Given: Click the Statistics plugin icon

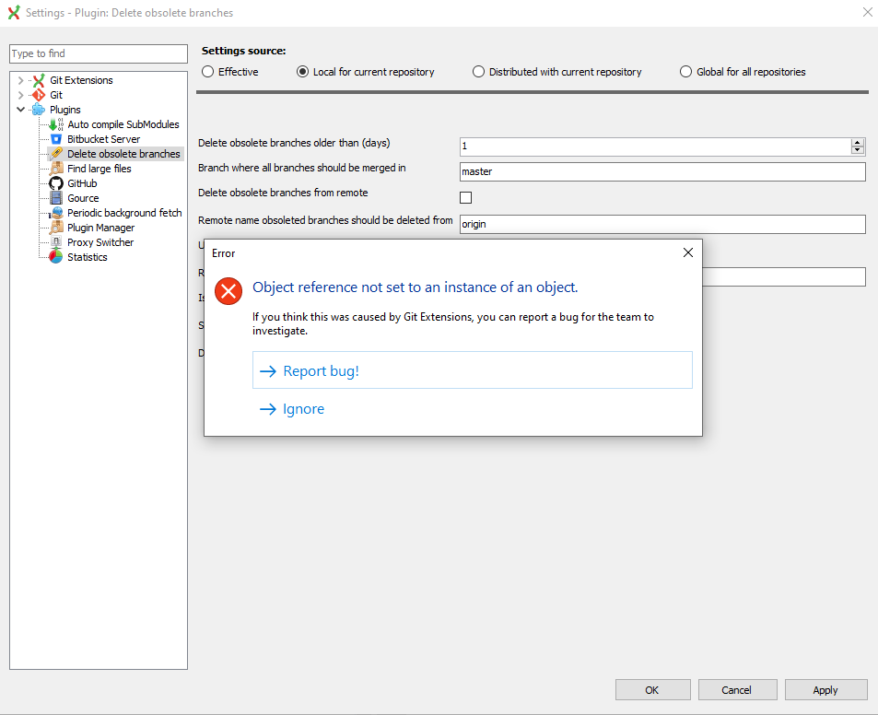Looking at the screenshot, I should [54, 256].
